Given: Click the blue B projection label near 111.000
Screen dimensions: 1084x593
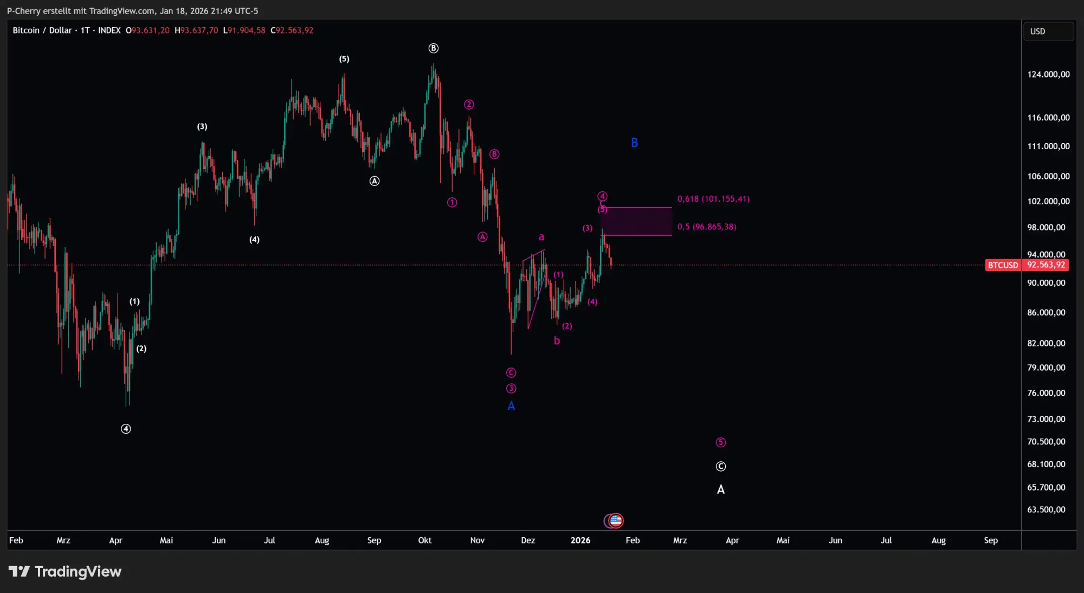Looking at the screenshot, I should 634,142.
